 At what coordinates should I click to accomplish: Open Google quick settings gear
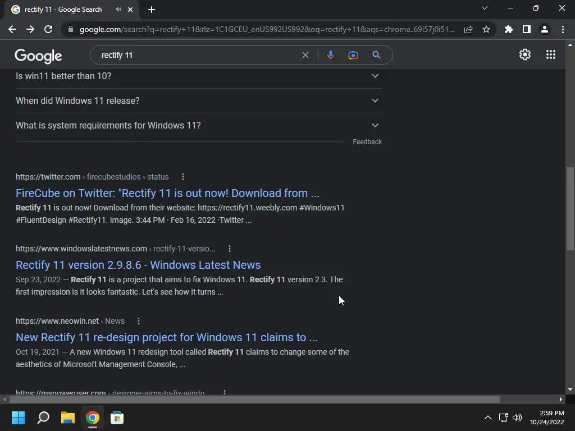tap(525, 54)
